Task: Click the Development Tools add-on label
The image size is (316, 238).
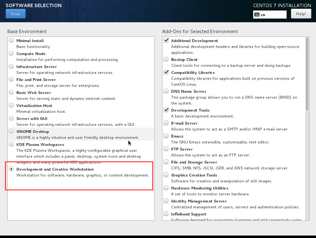Action: coord(190,110)
